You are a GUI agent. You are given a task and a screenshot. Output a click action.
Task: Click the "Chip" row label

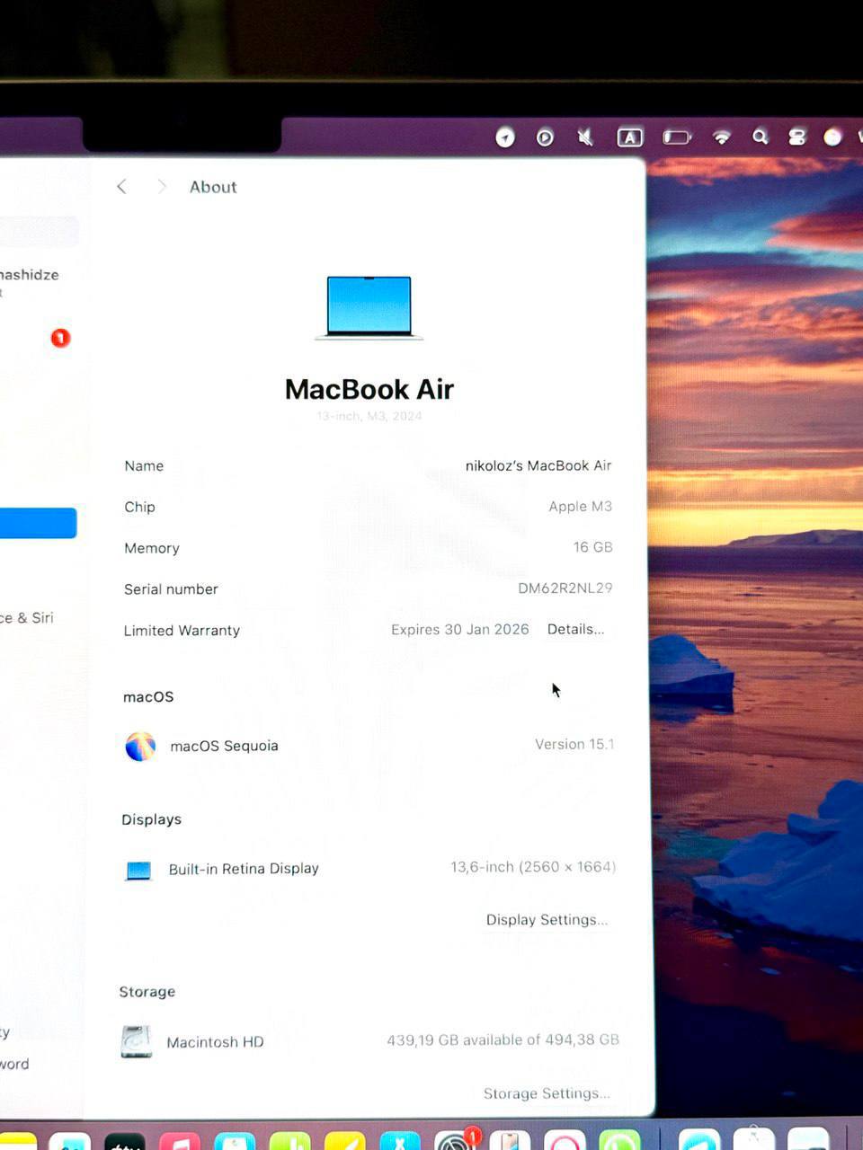point(139,507)
